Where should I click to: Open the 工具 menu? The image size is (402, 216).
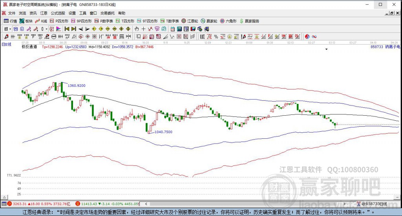(x=82, y=13)
